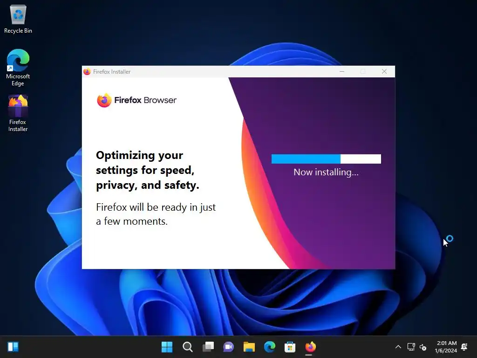Viewport: 477px width, 358px height.
Task: Open File Explorer from the taskbar
Action: click(x=249, y=347)
